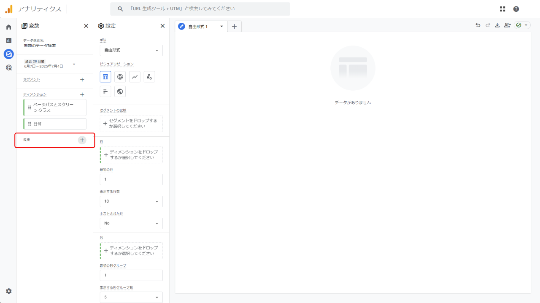Choose the line chart visualization icon
Image resolution: width=540 pixels, height=303 pixels.
pyautogui.click(x=135, y=77)
